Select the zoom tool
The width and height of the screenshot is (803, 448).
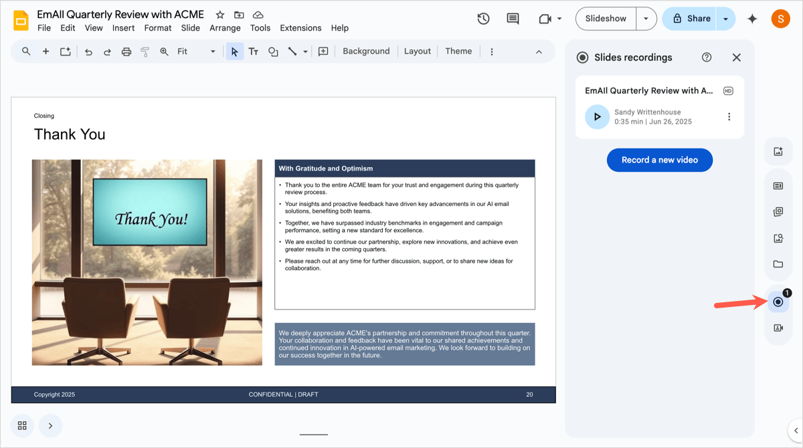(164, 51)
